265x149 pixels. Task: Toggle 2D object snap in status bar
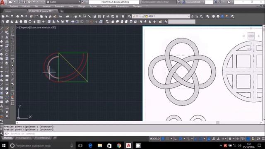click(200, 139)
